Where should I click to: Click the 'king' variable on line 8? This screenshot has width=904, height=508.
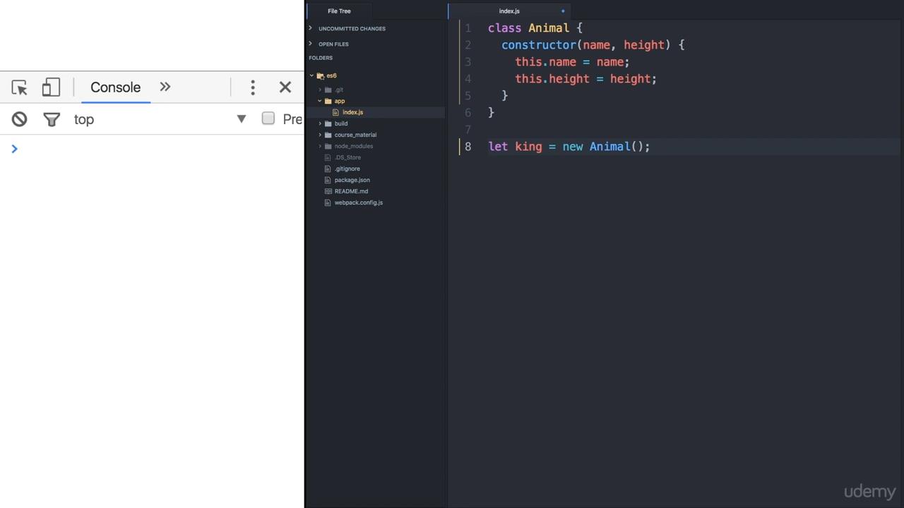pos(528,147)
